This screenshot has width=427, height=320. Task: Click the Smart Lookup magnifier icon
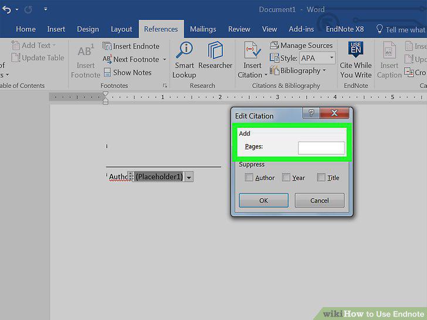(184, 50)
